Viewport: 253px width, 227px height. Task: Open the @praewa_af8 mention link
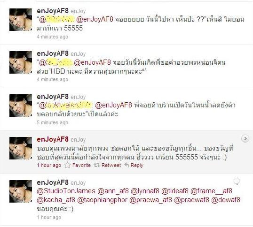coord(150,200)
